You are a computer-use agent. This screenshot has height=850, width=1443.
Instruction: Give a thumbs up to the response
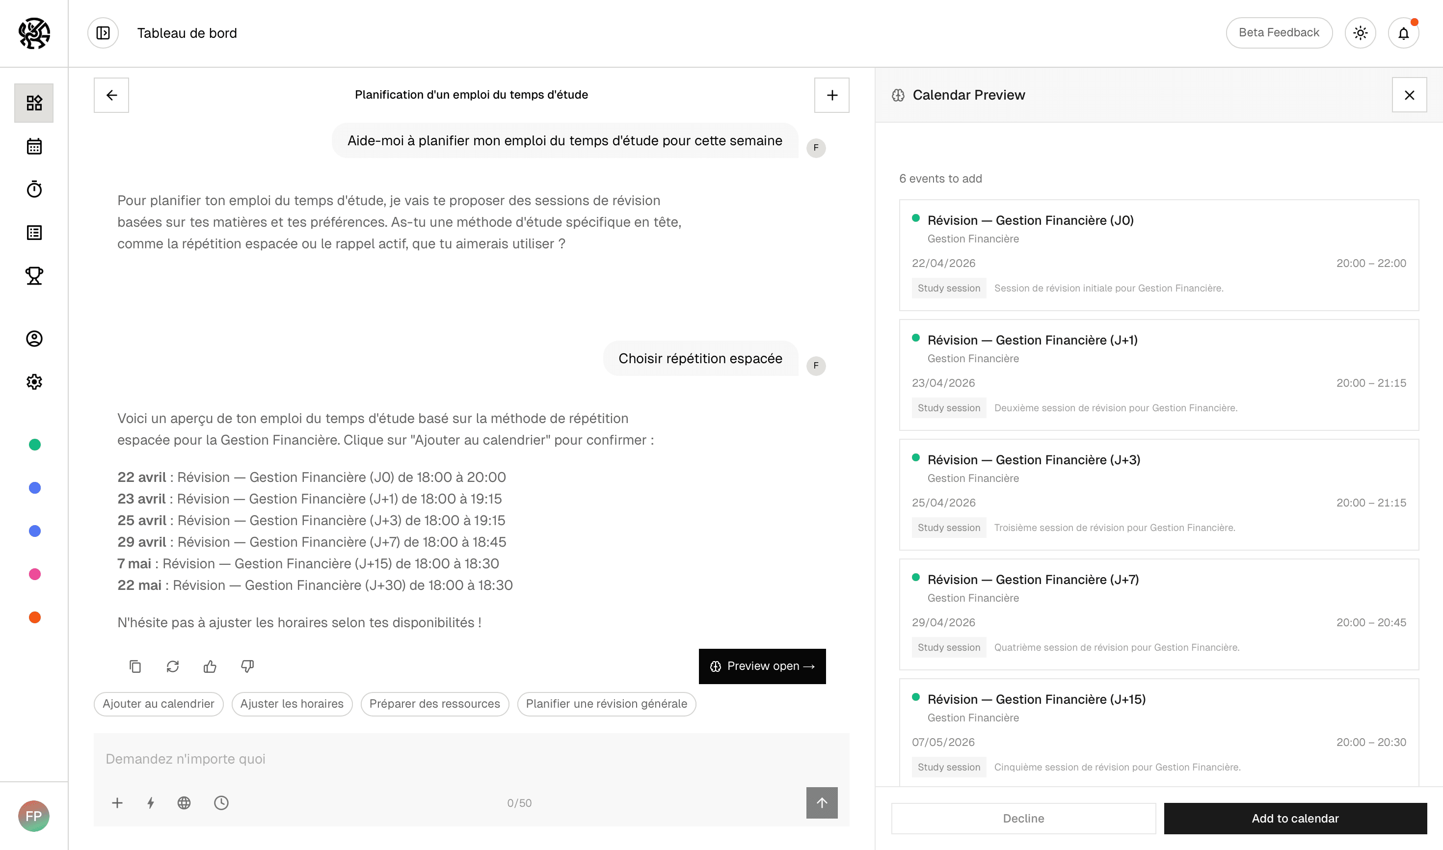pos(210,666)
